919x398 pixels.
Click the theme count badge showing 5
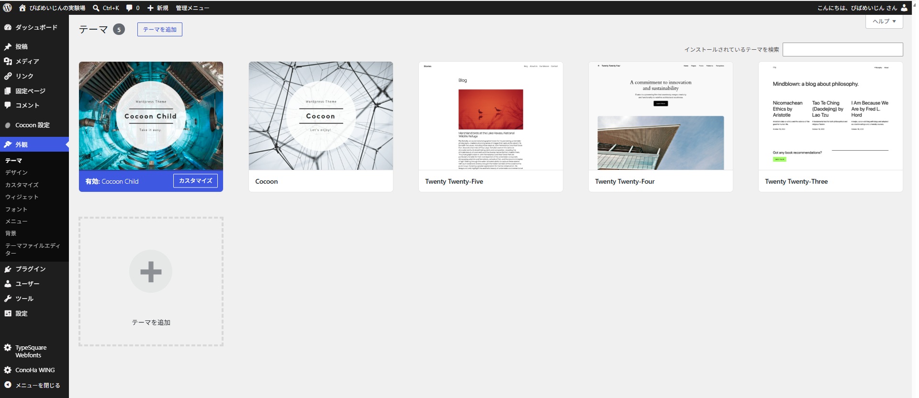point(119,30)
